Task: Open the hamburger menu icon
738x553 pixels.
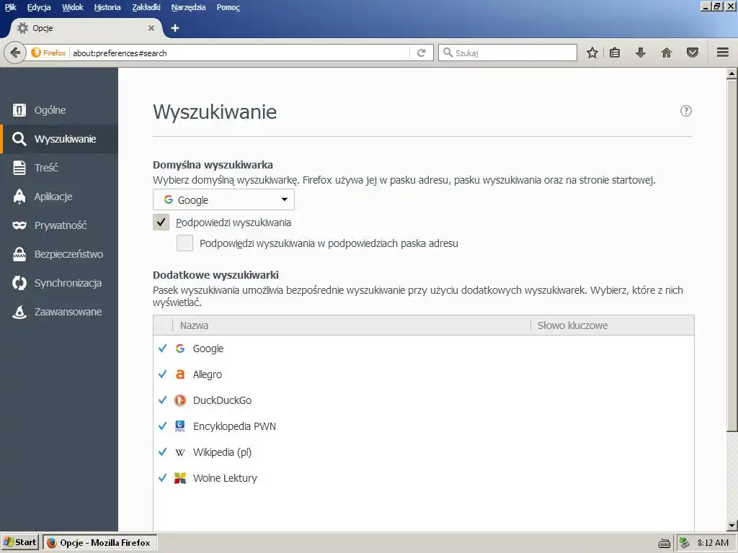Action: coord(723,53)
